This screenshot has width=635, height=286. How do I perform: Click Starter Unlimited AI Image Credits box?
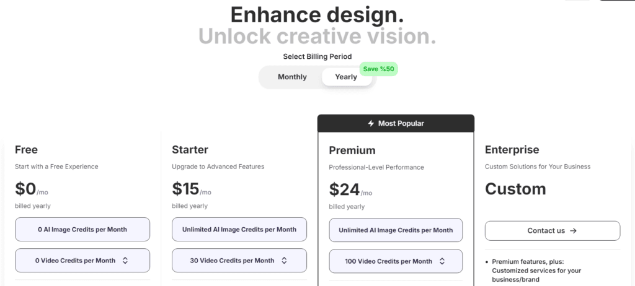[x=239, y=230]
